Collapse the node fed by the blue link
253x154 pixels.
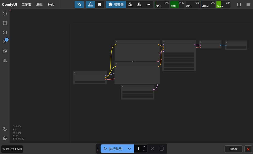[x=226, y=42]
